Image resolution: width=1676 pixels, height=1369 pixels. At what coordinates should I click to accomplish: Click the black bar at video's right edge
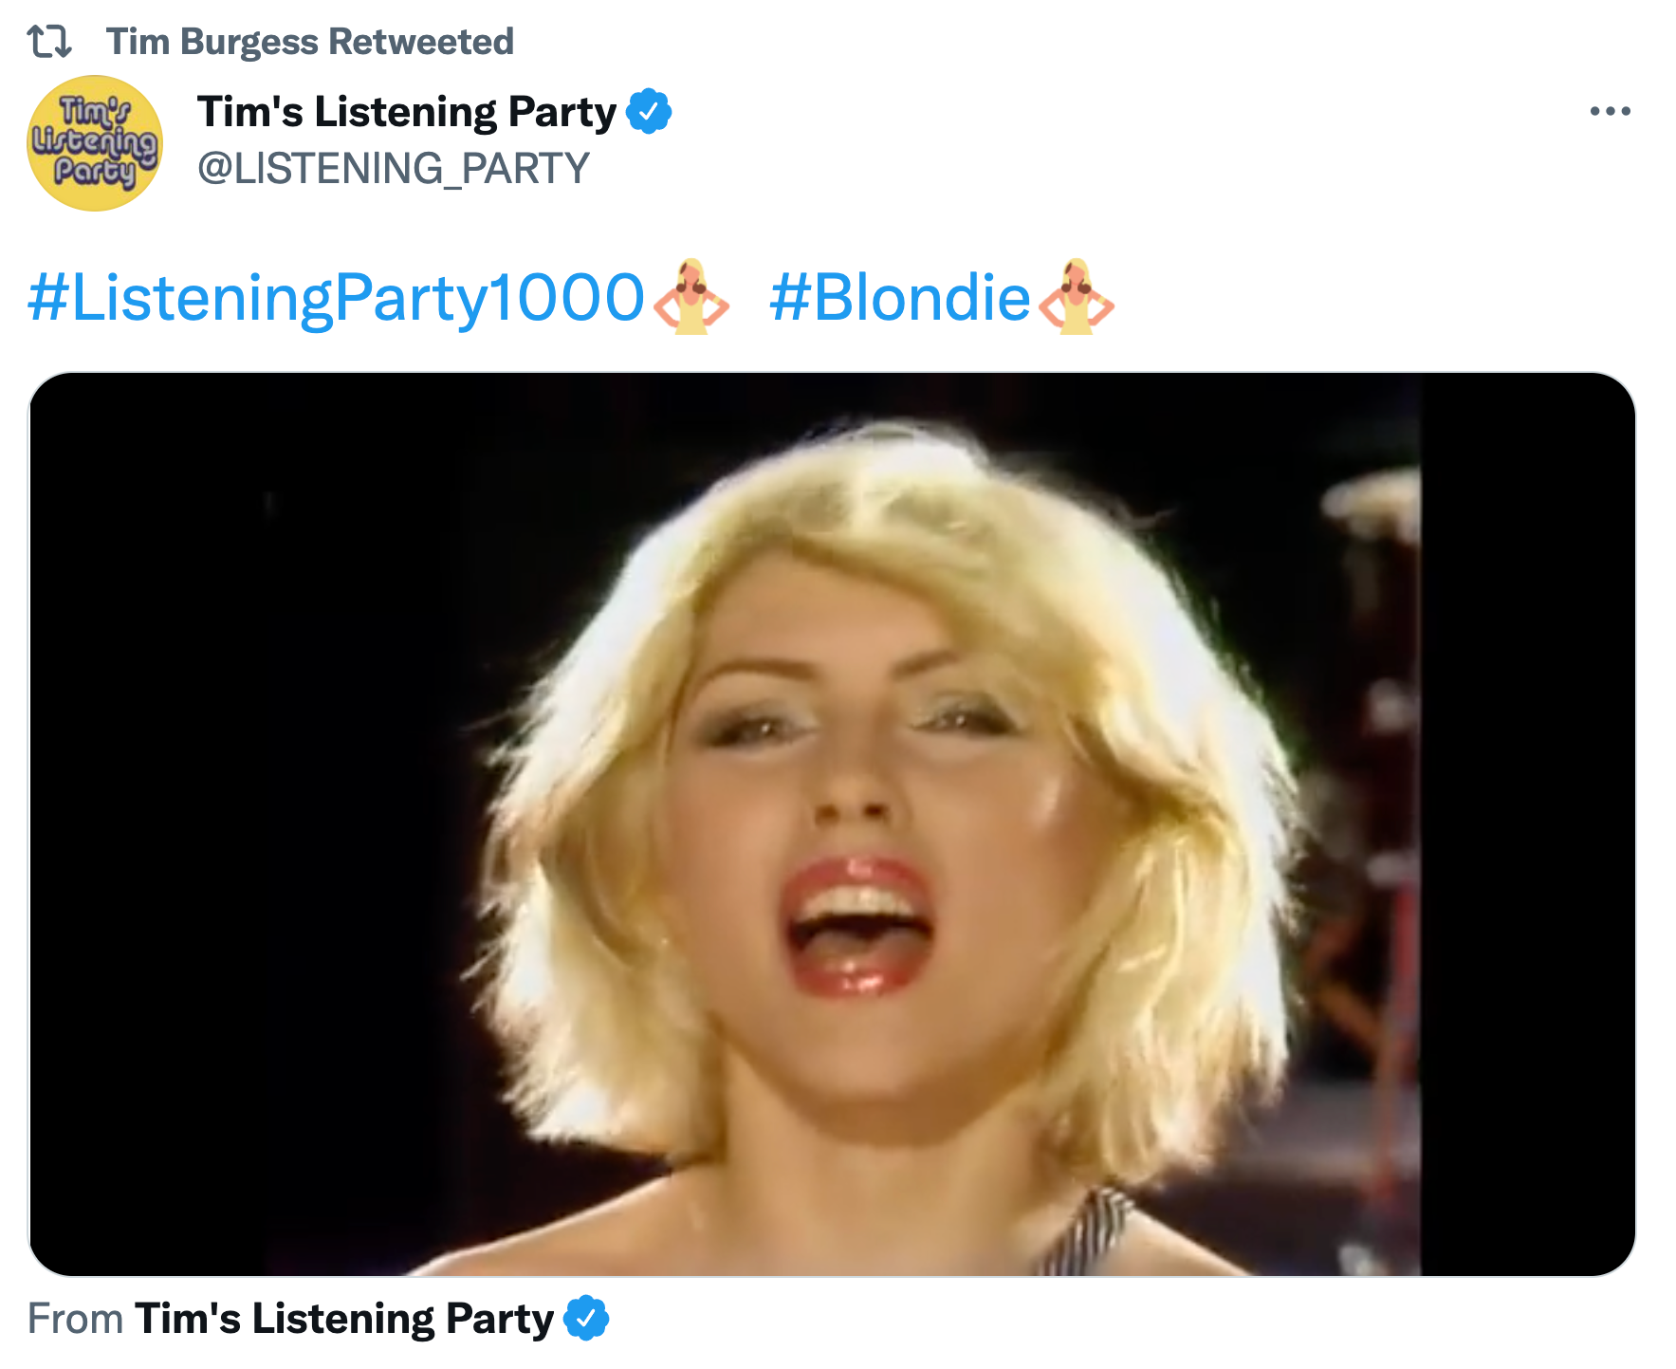tap(1528, 824)
